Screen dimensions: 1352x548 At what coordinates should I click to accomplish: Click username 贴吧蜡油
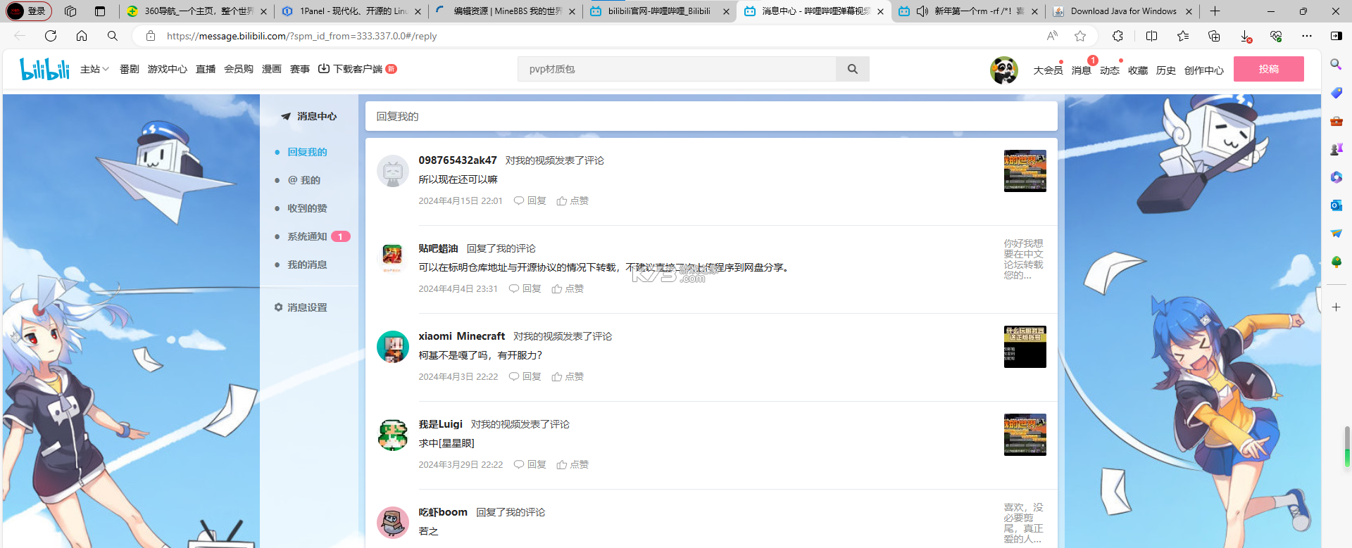tap(438, 248)
